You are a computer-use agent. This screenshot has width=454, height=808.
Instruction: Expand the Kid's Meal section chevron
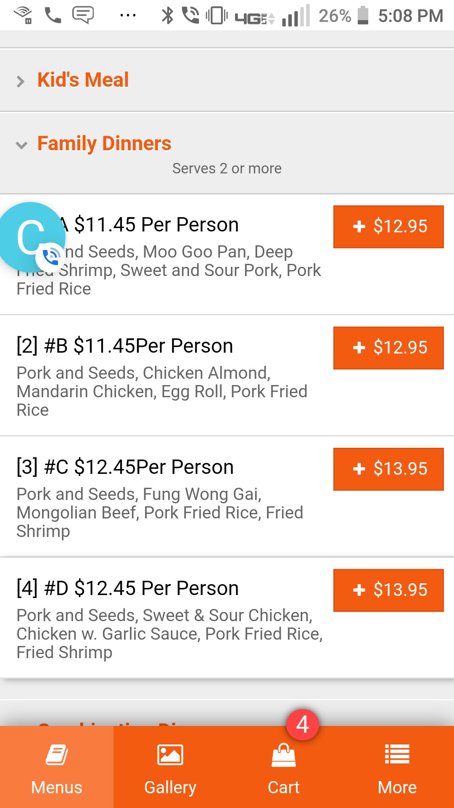(21, 81)
